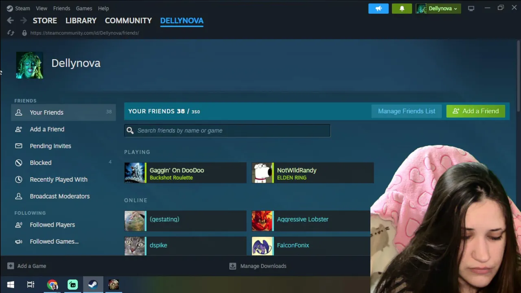Open Aggressive Lobster friend entry
This screenshot has height=293, width=521.
(311, 221)
